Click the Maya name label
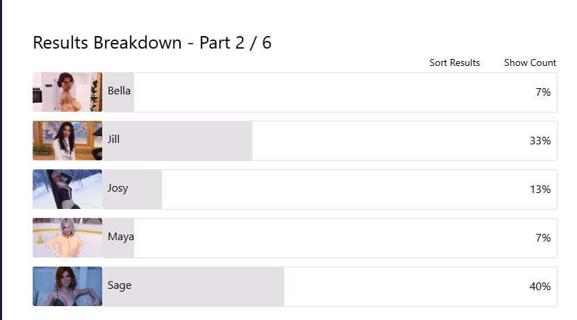The image size is (577, 320). coord(121,237)
